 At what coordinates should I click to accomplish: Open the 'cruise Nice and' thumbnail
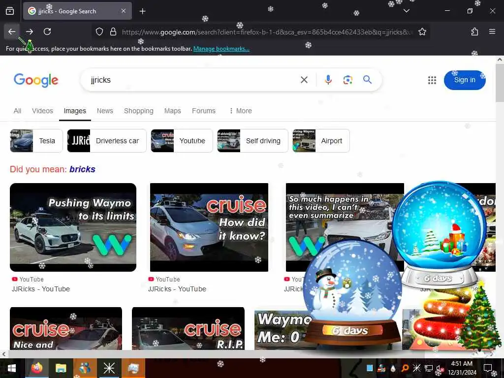pyautogui.click(x=66, y=328)
